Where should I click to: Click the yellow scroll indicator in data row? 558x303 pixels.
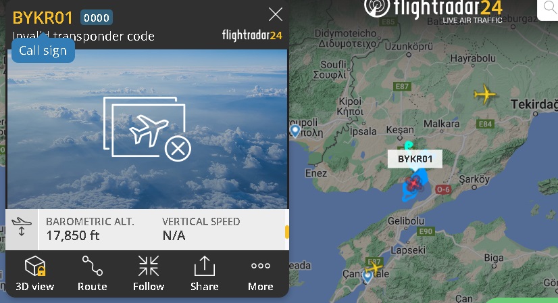tap(287, 232)
